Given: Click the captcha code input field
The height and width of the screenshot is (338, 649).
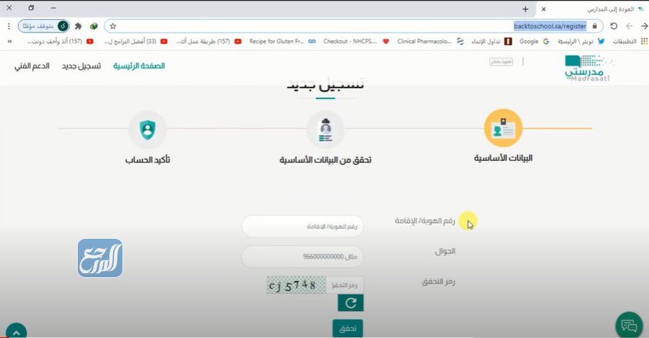Looking at the screenshot, I should [345, 285].
